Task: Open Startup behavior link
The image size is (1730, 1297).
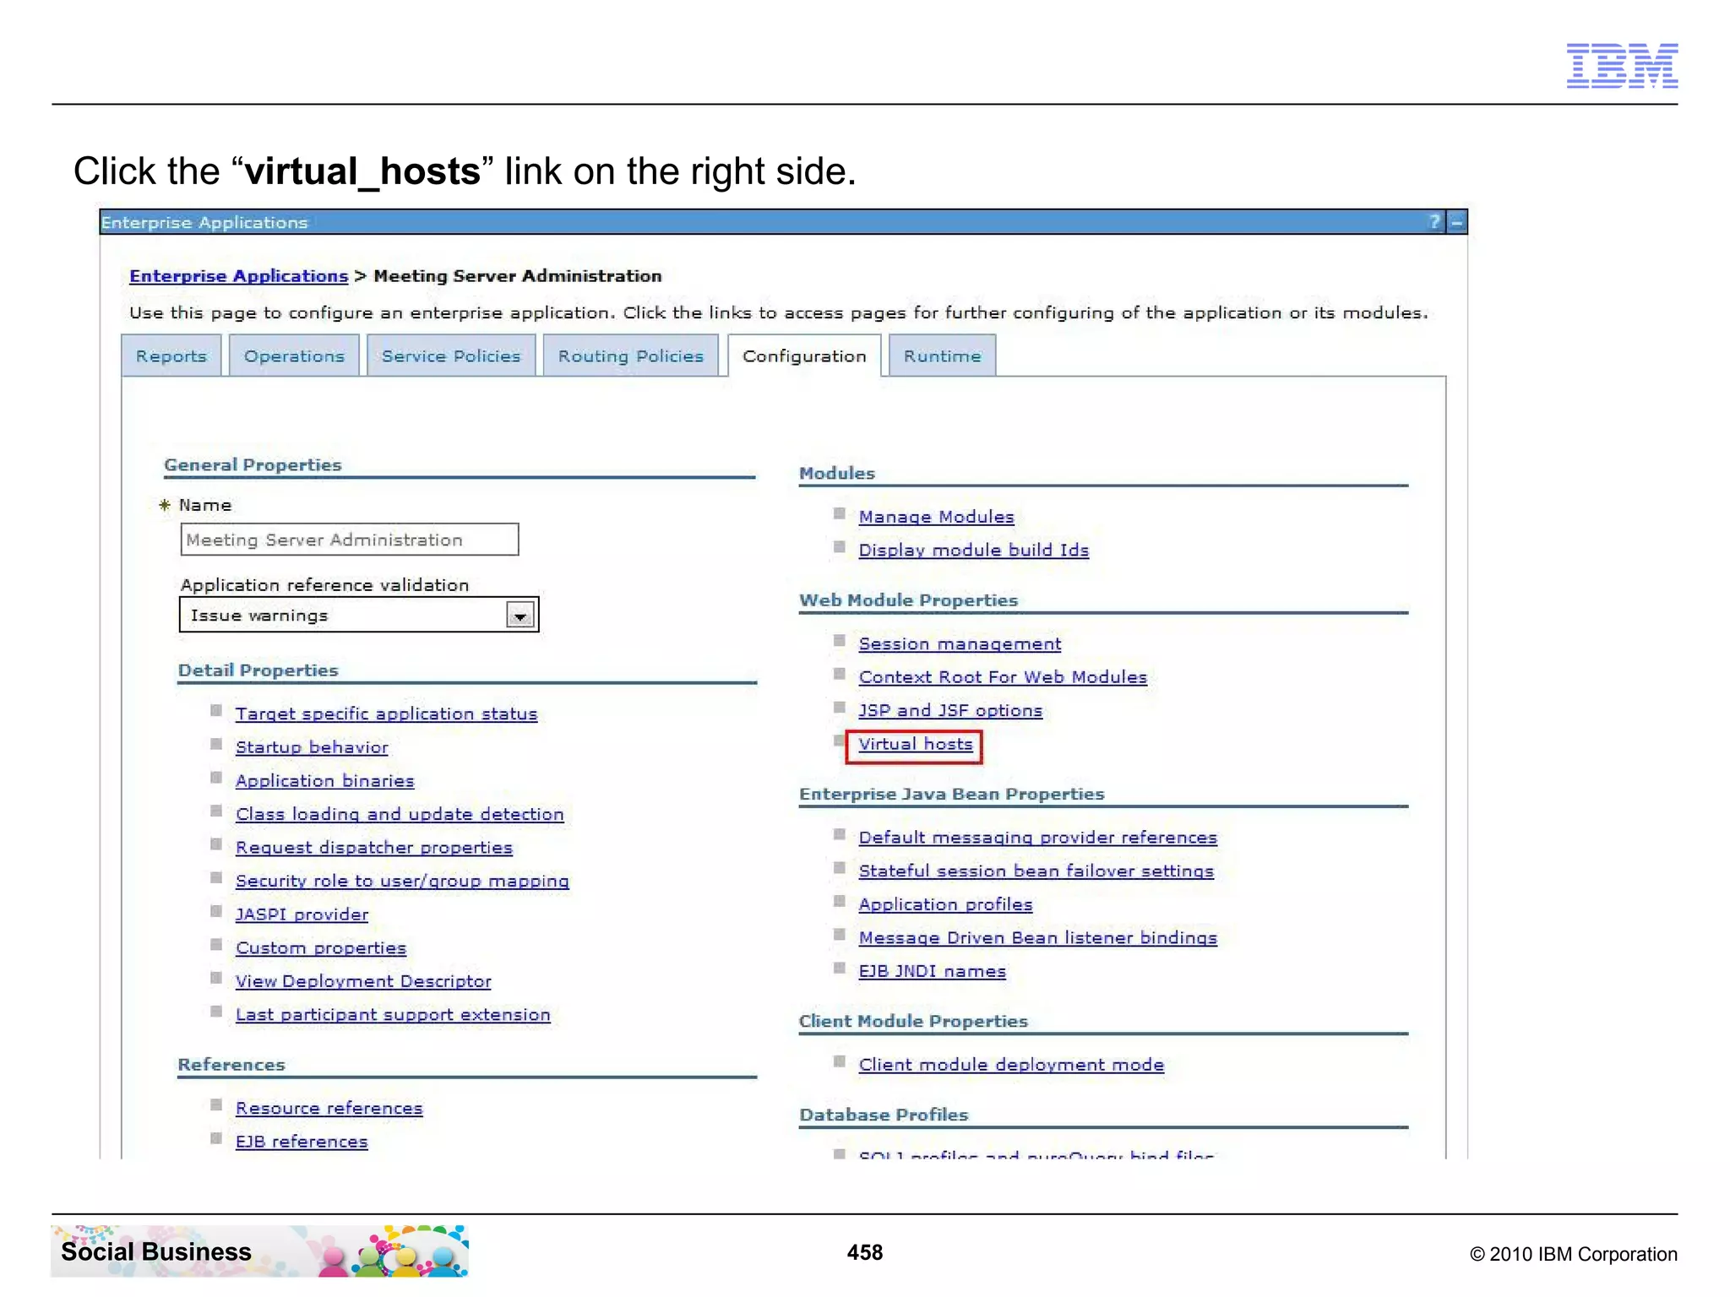Action: 312,747
